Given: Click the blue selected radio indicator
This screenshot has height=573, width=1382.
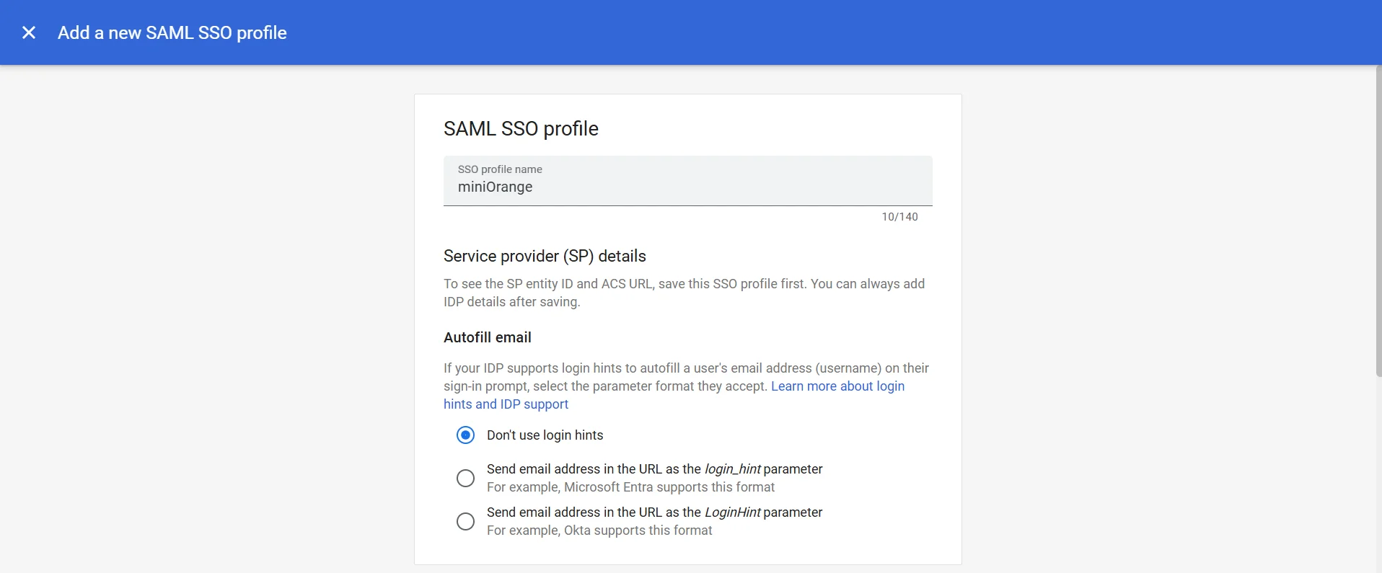Looking at the screenshot, I should tap(466, 435).
